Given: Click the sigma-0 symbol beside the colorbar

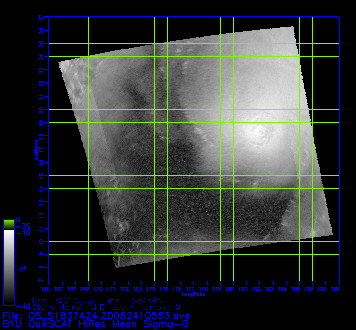Looking at the screenshot, I should [23, 268].
